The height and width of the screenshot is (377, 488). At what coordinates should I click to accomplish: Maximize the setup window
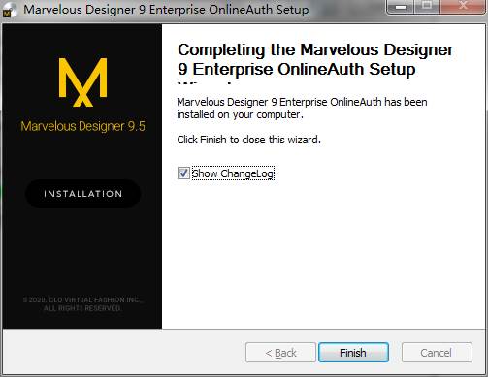click(427, 7)
